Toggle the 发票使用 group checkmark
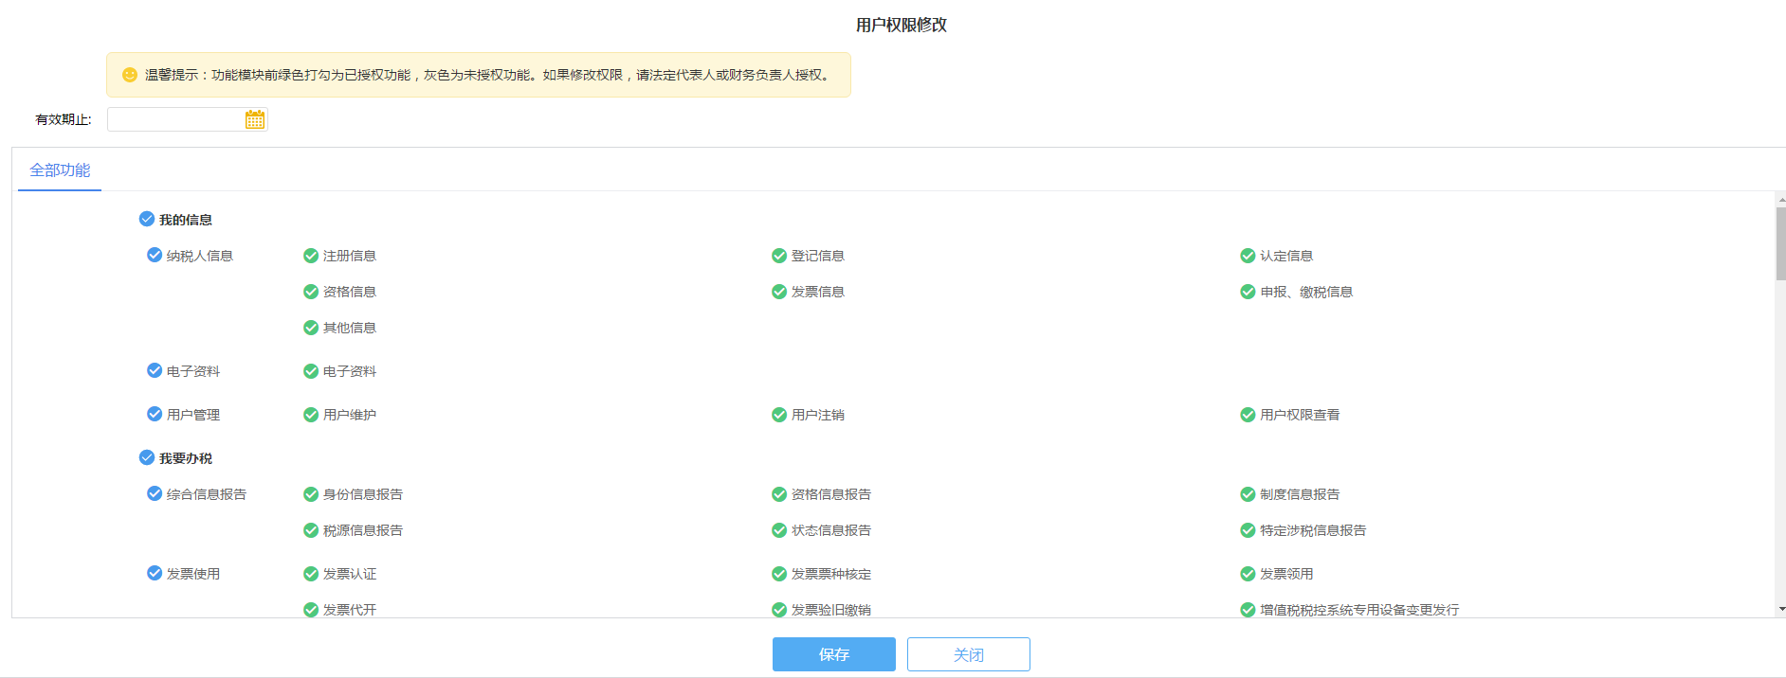The image size is (1786, 678). point(155,573)
